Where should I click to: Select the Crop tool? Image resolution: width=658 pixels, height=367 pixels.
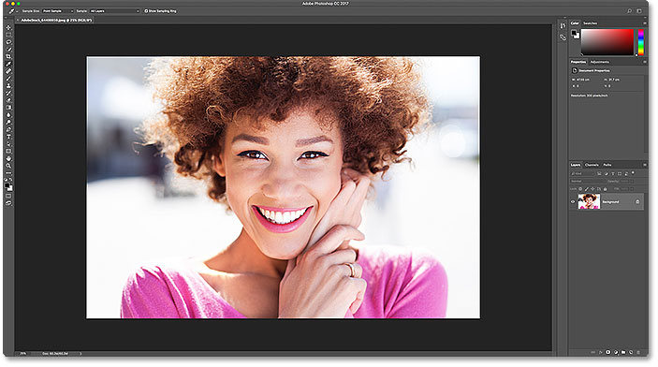8,56
